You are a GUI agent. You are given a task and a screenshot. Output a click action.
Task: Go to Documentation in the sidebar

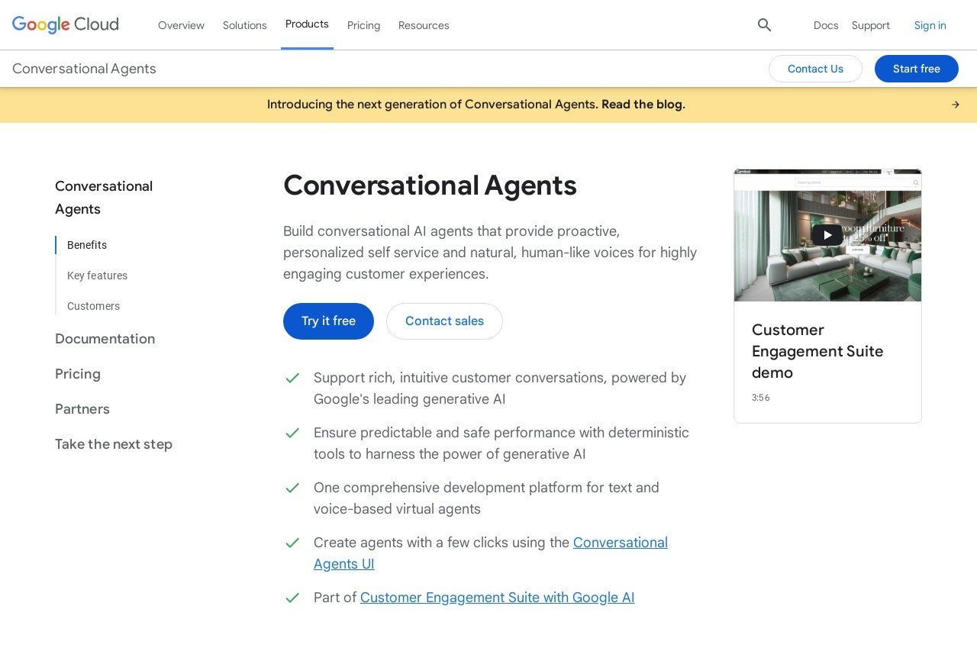coord(105,339)
